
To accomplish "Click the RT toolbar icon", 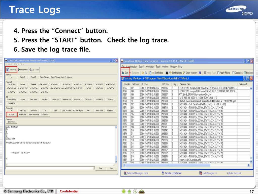I will click(x=200, y=73).
